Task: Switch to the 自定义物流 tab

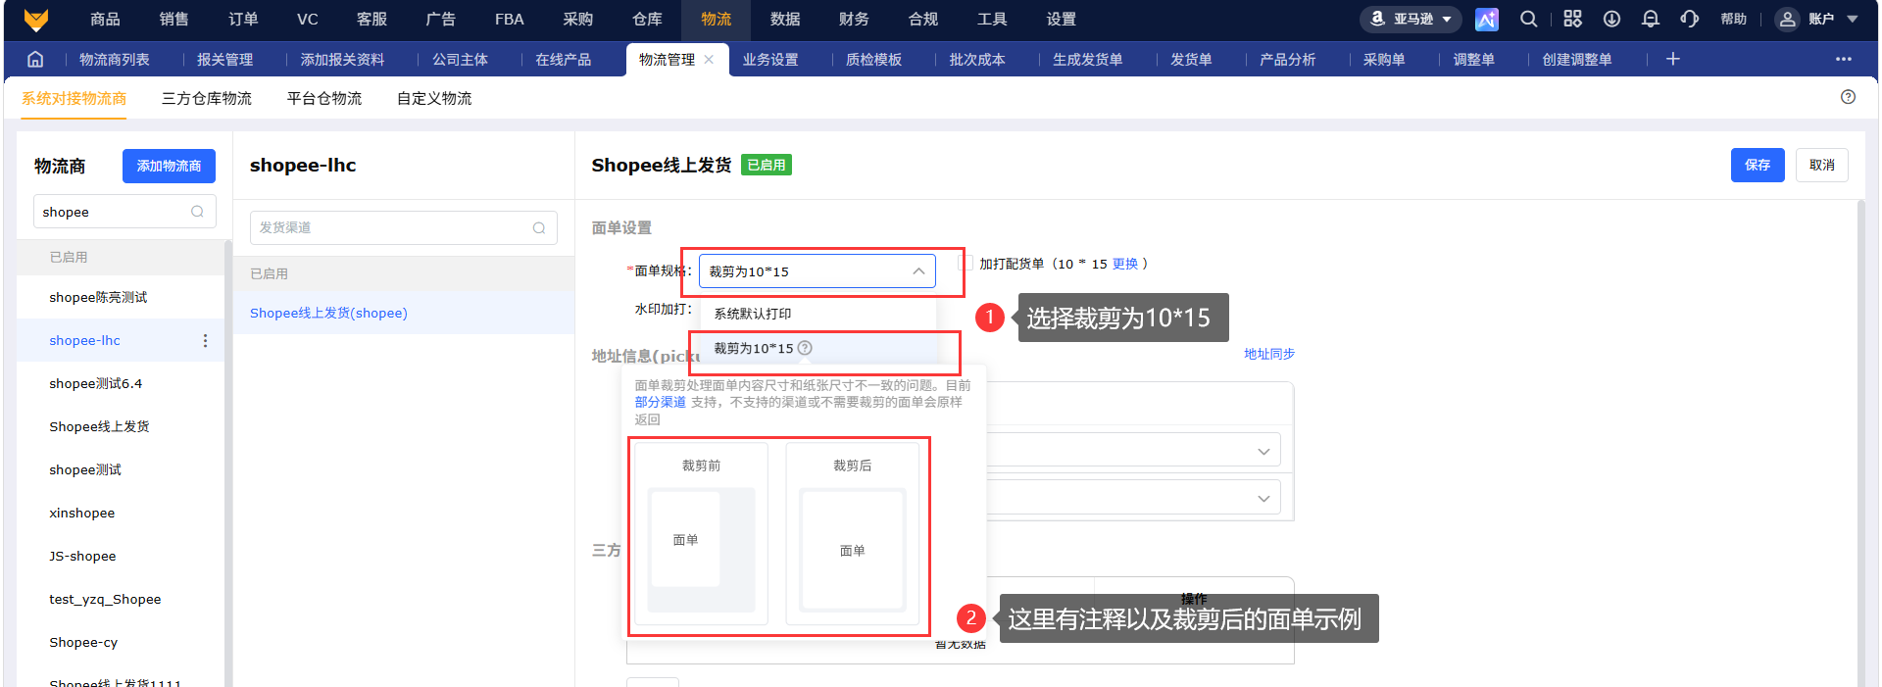Action: pyautogui.click(x=434, y=99)
